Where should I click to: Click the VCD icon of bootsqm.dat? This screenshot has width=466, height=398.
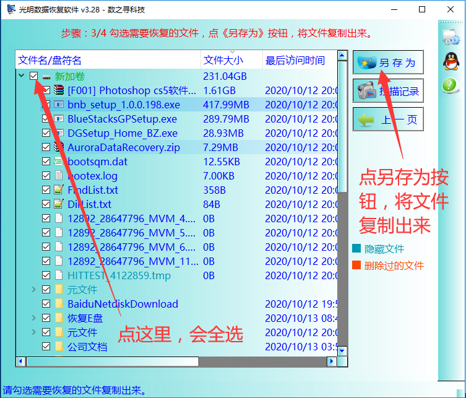tap(59, 162)
